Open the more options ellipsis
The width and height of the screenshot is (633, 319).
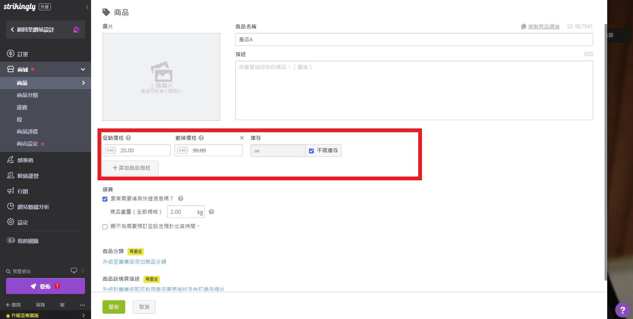click(x=82, y=305)
